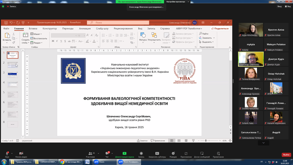293x165 pixels.
Task: Toggle the Notes pane in status bar
Action: [x=142, y=141]
